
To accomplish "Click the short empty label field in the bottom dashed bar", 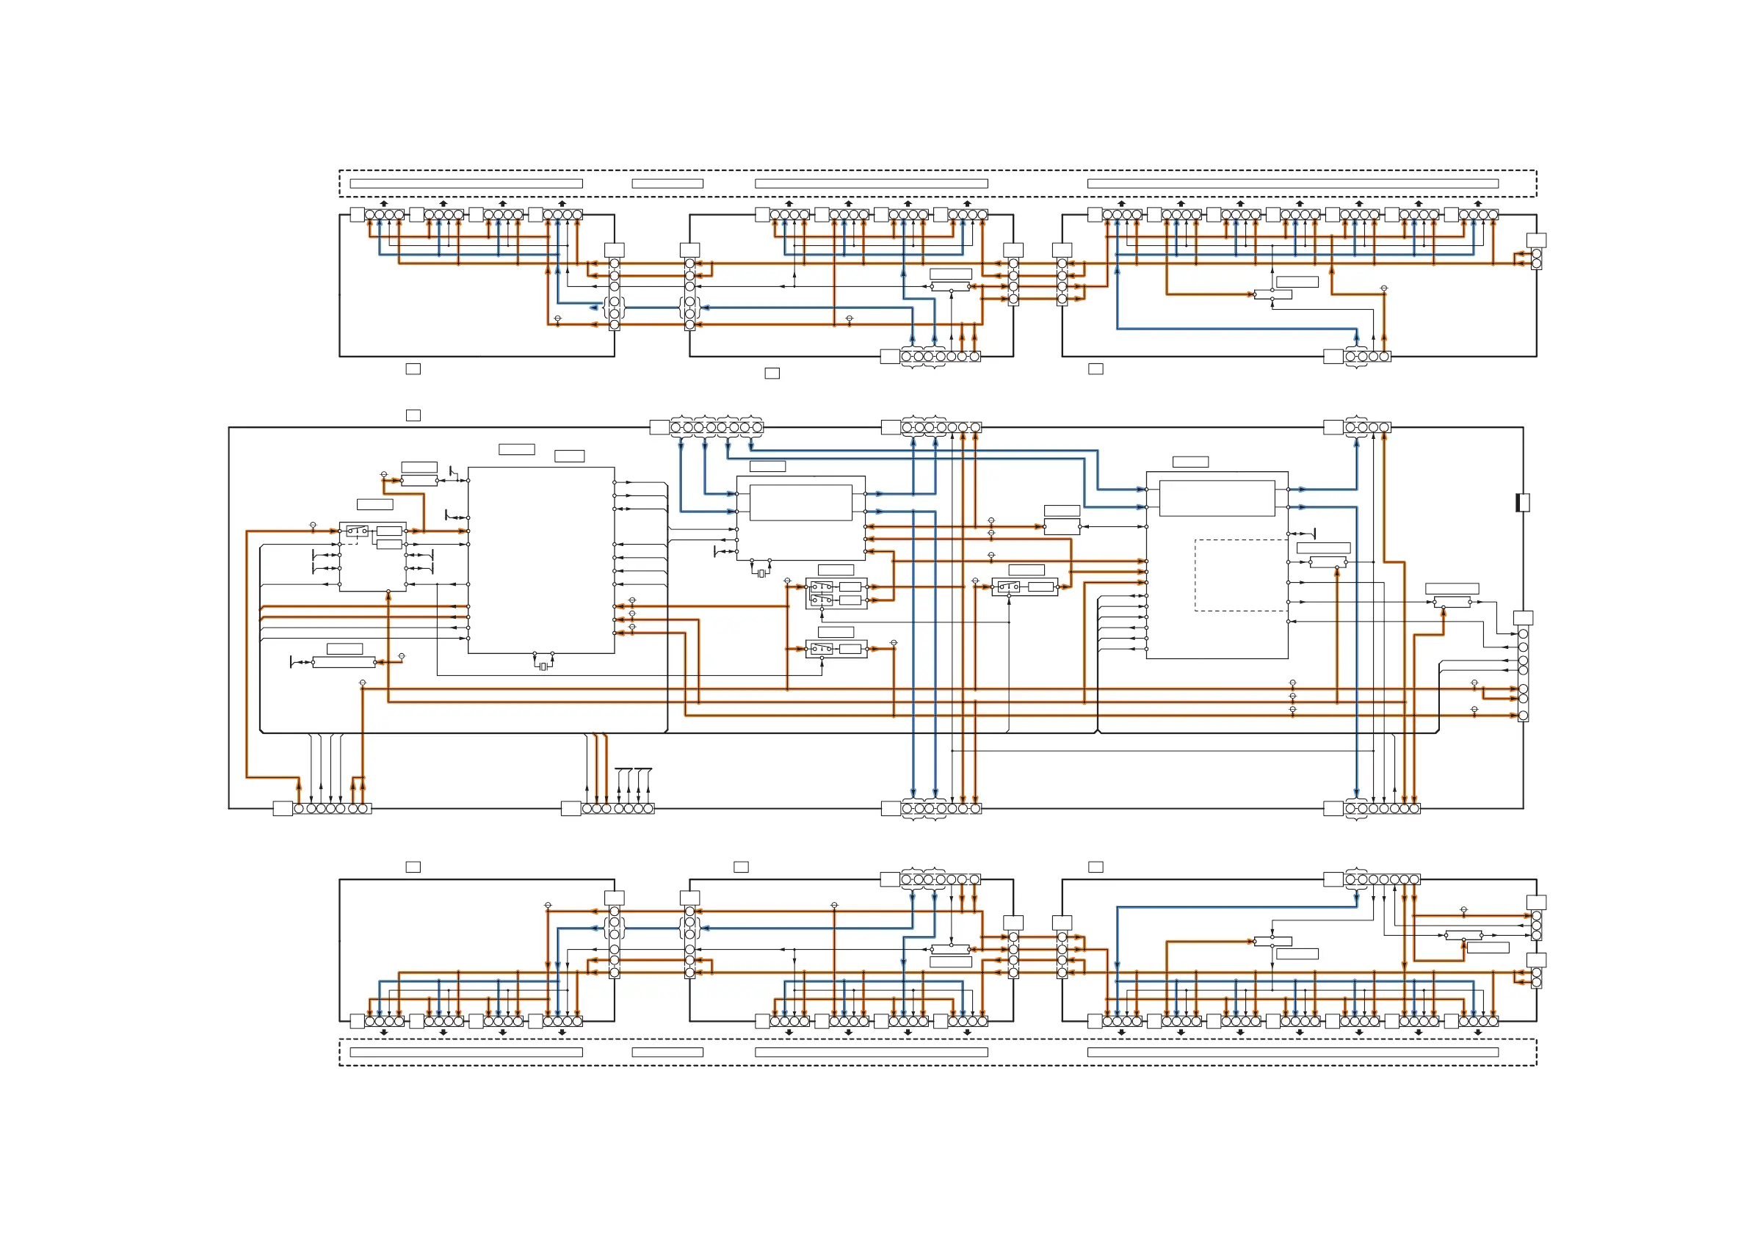I will pos(667,1053).
